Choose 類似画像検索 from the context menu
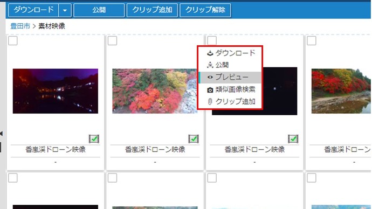The width and height of the screenshot is (372, 209). [230, 90]
